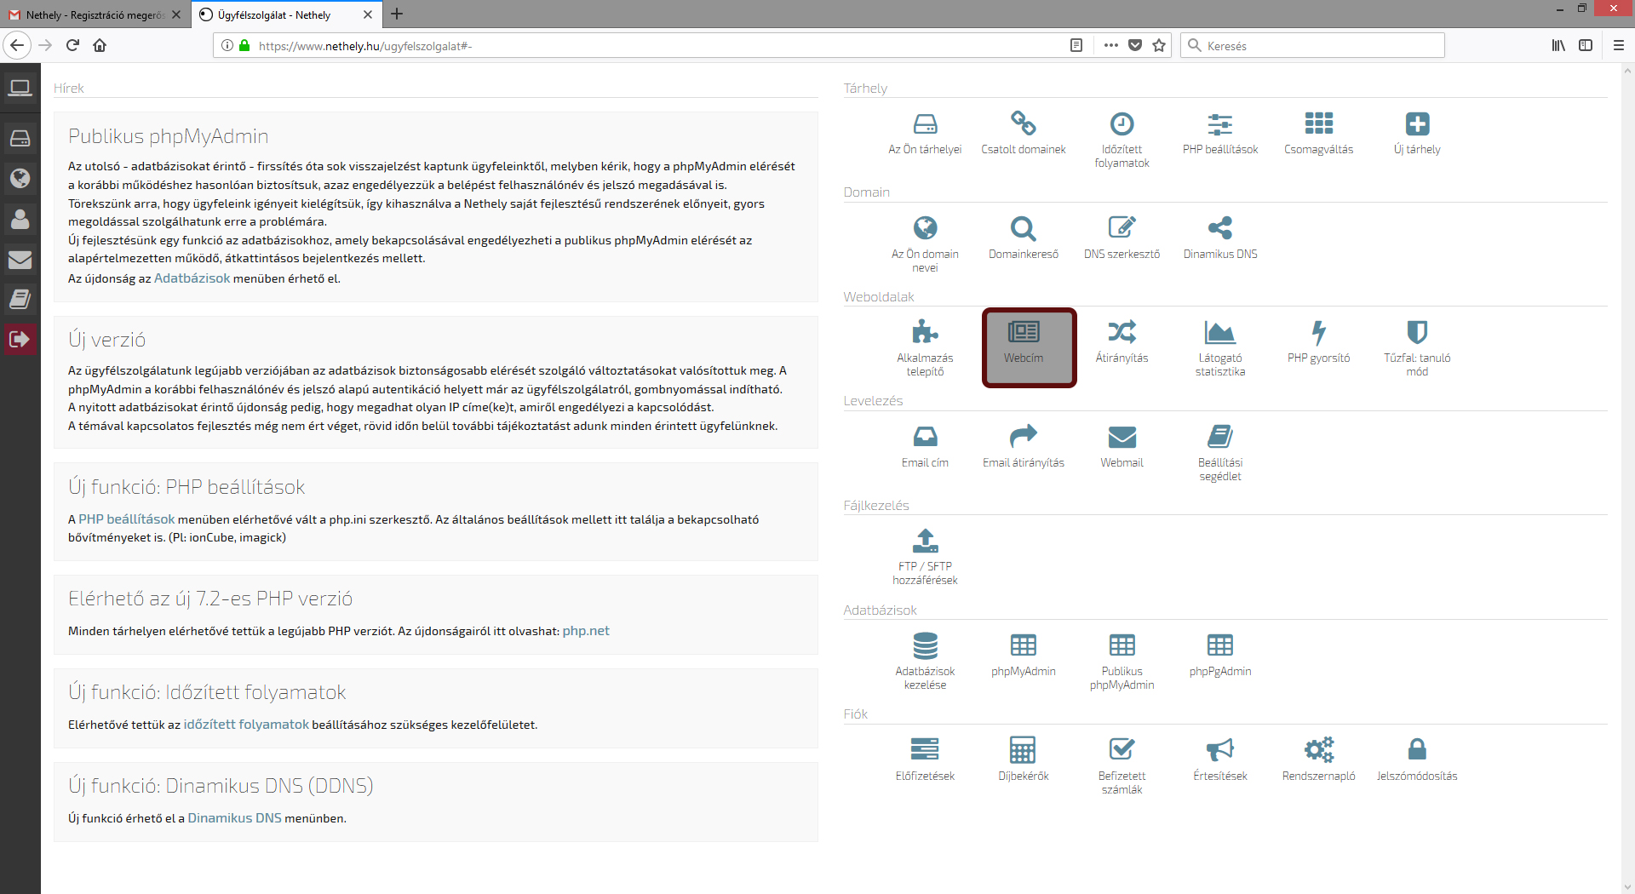Open the Látogató statisztika chart icon
This screenshot has width=1635, height=894.
(1219, 332)
